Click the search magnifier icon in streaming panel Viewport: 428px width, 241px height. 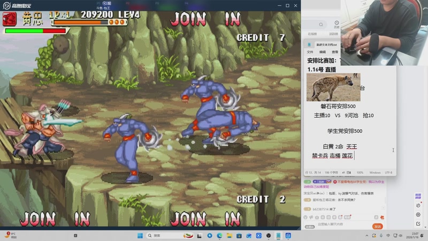(321, 25)
